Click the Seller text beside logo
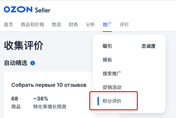The image size is (176, 118). [43, 10]
